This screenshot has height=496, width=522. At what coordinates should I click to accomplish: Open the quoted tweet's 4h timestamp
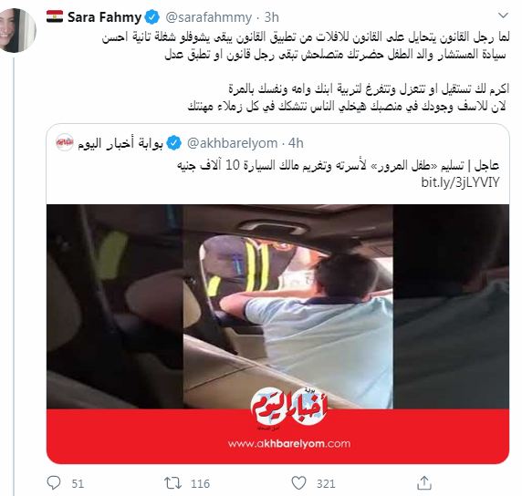click(x=296, y=143)
